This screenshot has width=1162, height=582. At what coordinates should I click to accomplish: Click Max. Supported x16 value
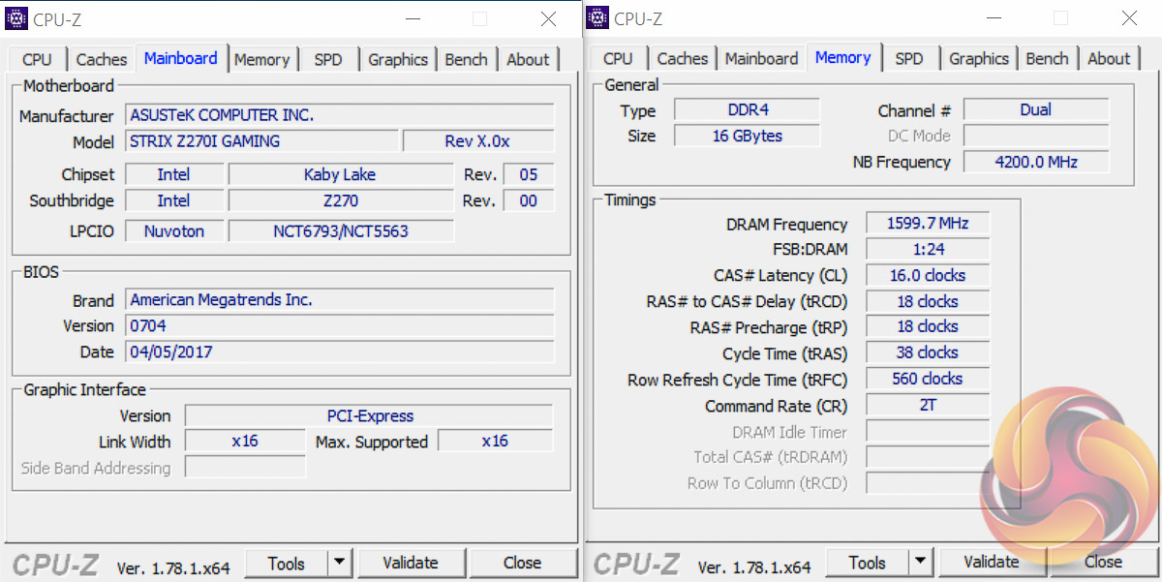(x=495, y=442)
